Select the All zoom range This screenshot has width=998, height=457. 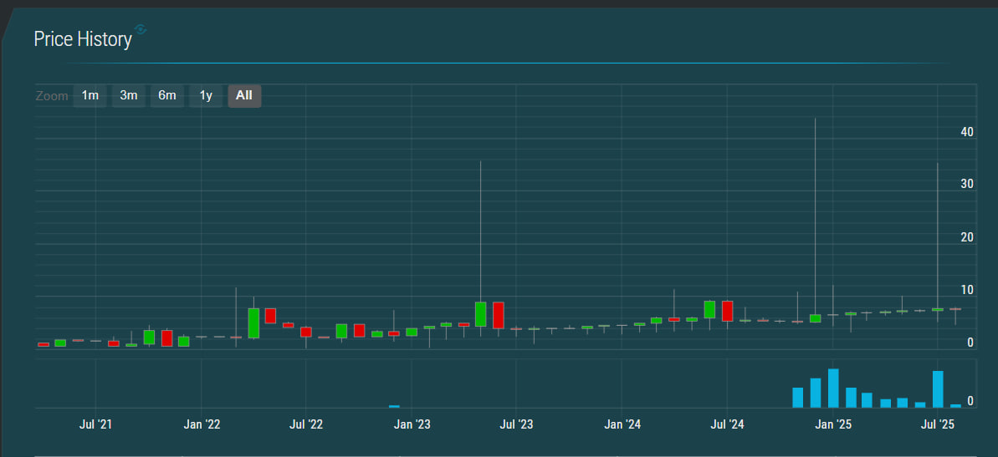click(x=244, y=96)
